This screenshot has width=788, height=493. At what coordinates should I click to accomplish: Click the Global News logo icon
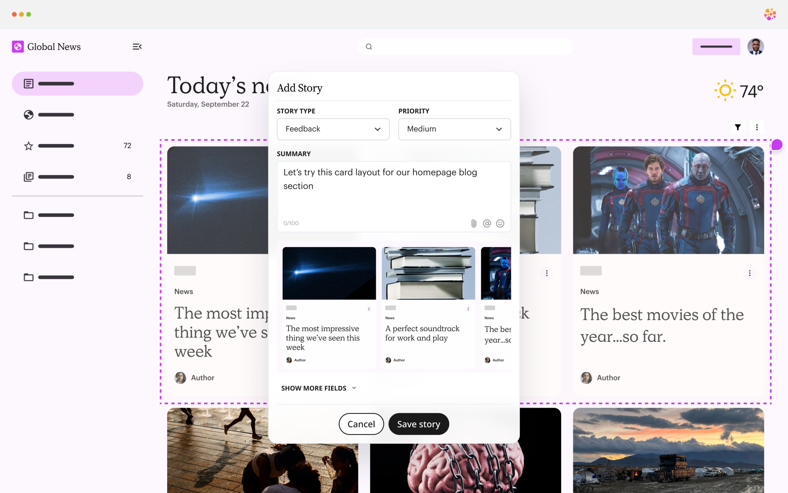(18, 47)
